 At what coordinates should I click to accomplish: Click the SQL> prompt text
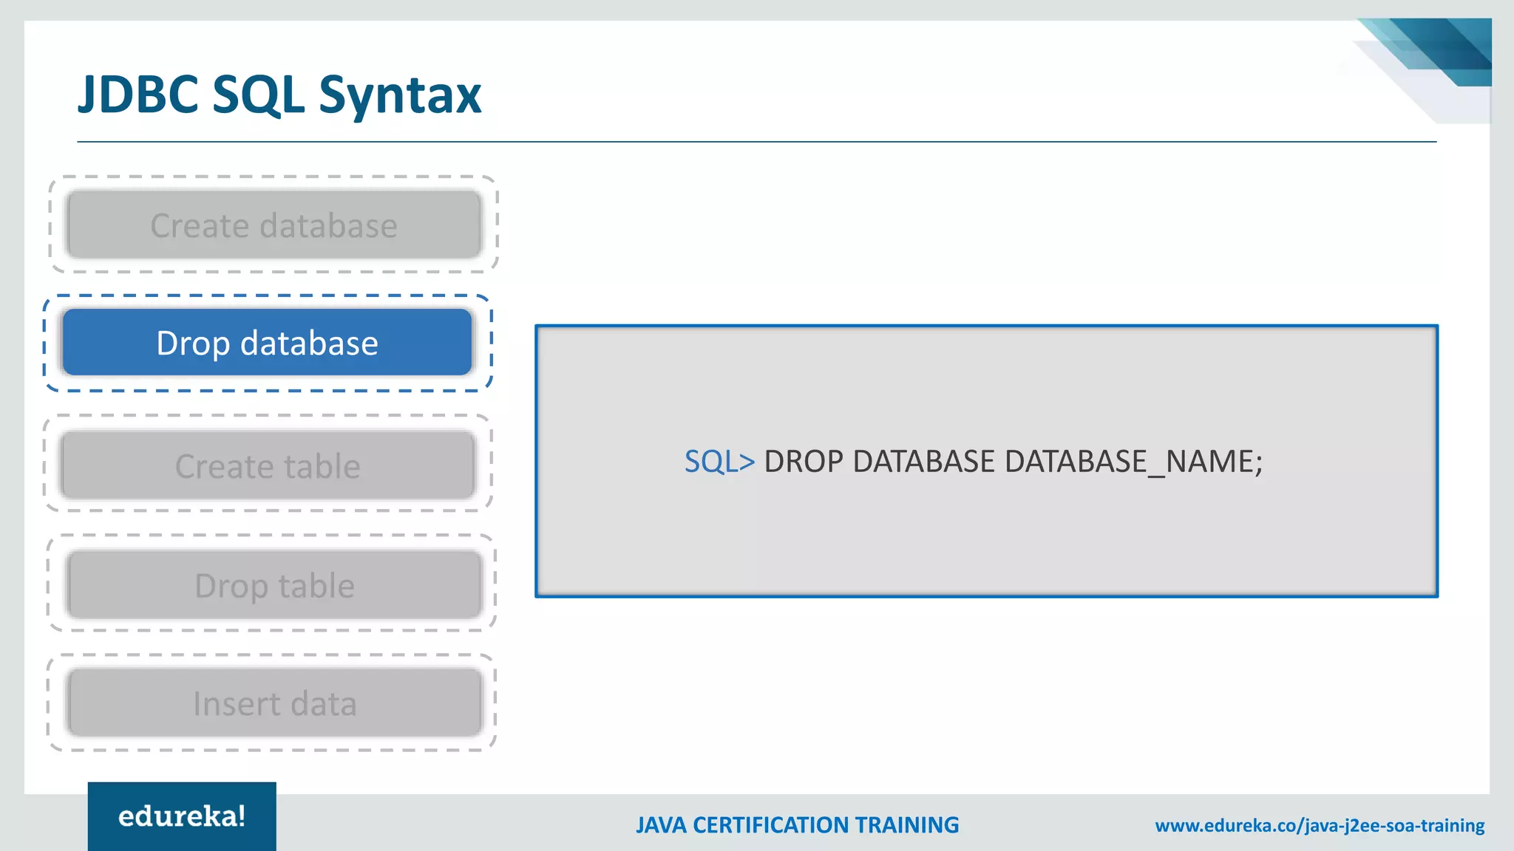point(719,462)
